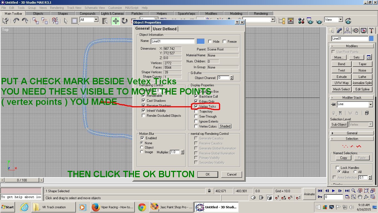Select the Pan hand viewport tool
This screenshot has height=213, width=378.
point(360,197)
